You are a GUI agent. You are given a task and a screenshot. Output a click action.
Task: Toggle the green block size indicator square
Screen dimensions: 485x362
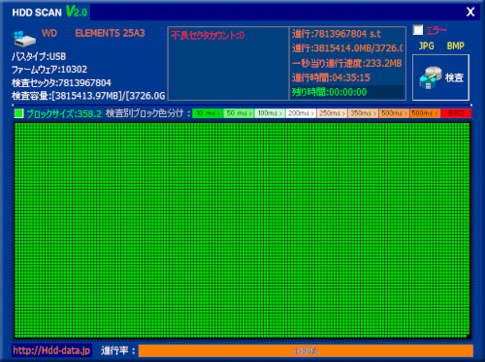[x=19, y=113]
